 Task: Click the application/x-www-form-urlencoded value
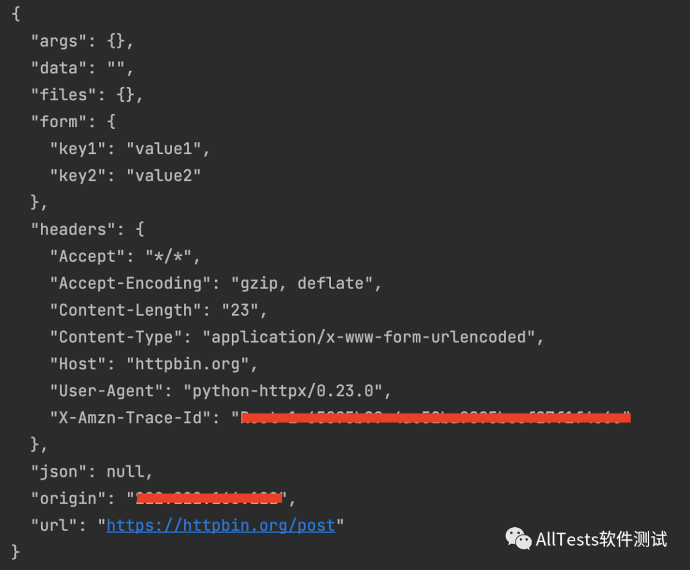coord(369,337)
